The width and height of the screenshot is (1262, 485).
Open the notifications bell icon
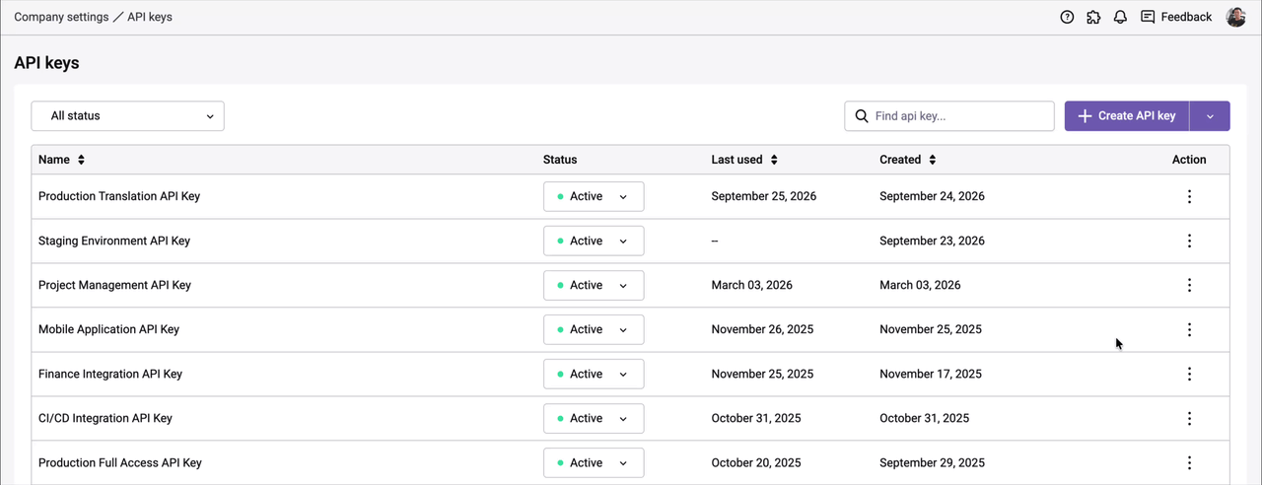1120,17
